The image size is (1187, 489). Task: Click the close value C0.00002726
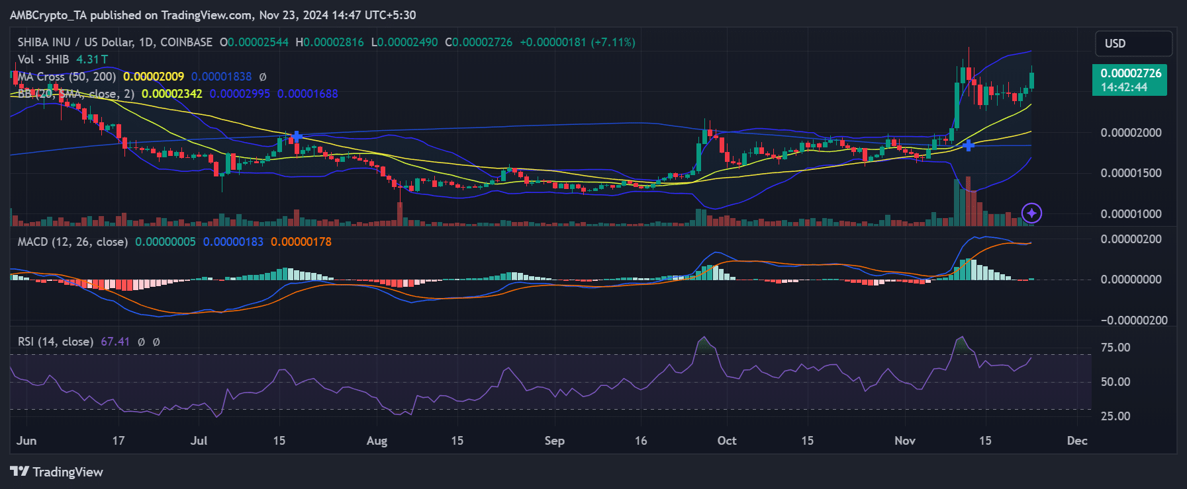coord(479,42)
